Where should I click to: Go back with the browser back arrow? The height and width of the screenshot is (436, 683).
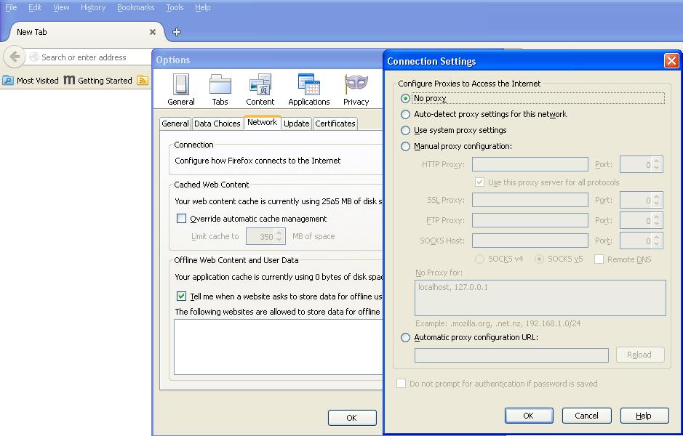(15, 57)
